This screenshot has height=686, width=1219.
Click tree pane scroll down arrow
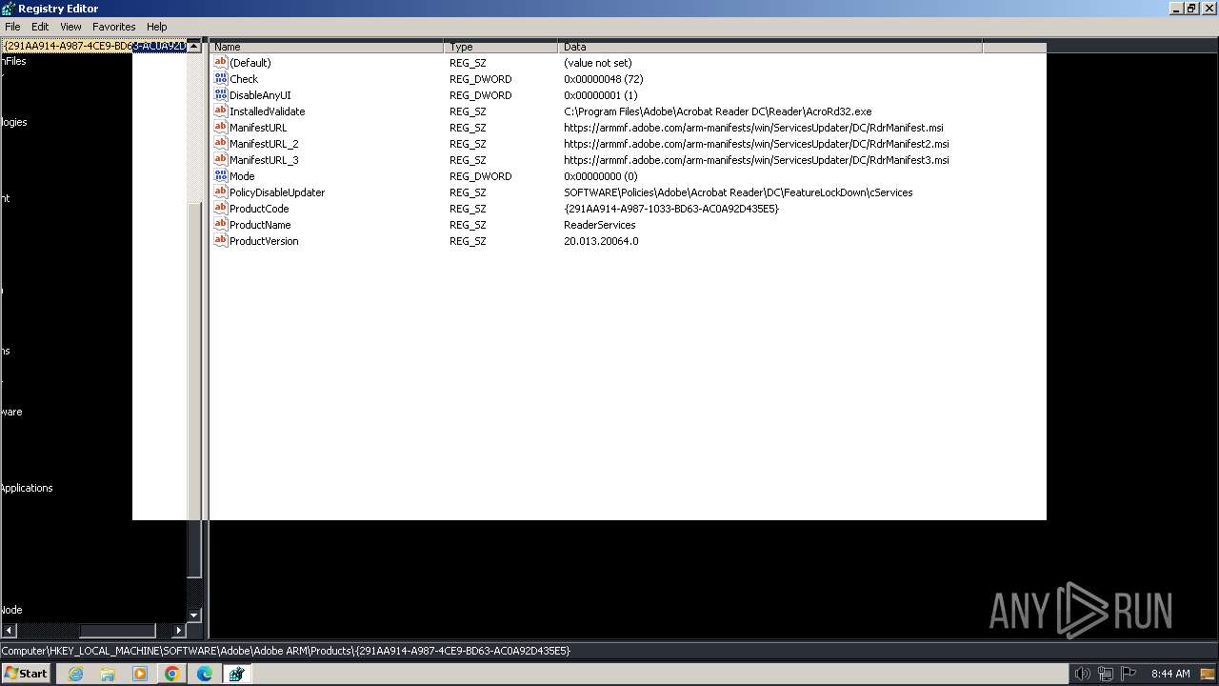194,615
